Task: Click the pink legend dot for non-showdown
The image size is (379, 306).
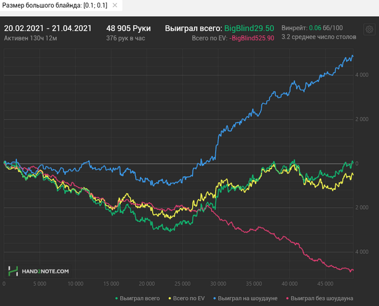Action: pos(287,298)
